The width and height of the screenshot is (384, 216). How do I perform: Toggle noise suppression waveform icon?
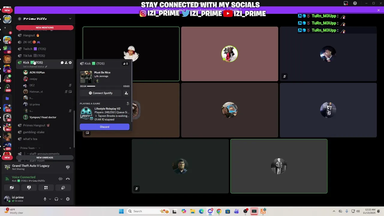pyautogui.click(x=61, y=179)
